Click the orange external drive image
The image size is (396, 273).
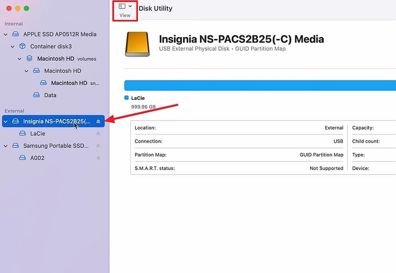click(137, 44)
